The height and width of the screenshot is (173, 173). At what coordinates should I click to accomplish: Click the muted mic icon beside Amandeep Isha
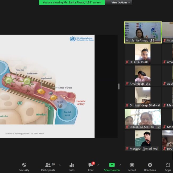tap(127, 84)
